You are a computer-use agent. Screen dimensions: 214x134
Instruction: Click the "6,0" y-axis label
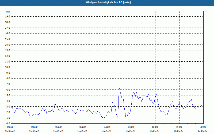click(x=8, y=90)
